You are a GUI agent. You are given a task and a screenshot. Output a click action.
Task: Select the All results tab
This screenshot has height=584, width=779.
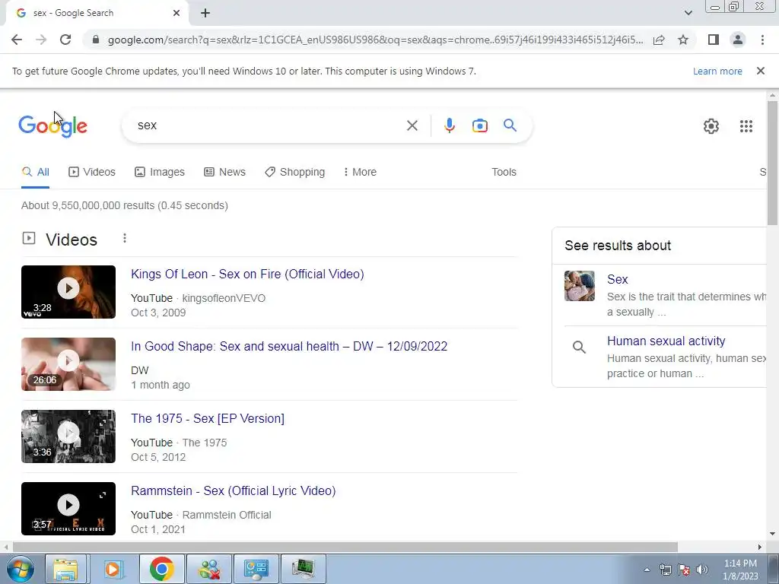(35, 172)
